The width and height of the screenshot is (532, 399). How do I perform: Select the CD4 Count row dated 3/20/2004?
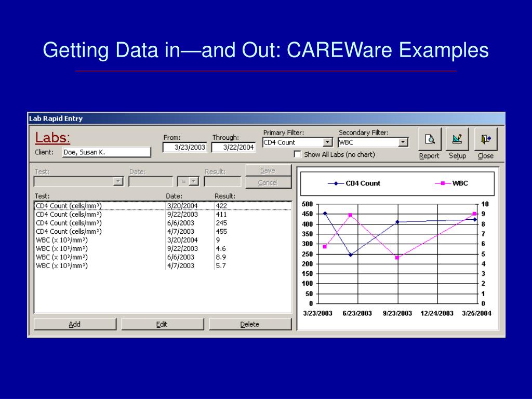point(156,206)
